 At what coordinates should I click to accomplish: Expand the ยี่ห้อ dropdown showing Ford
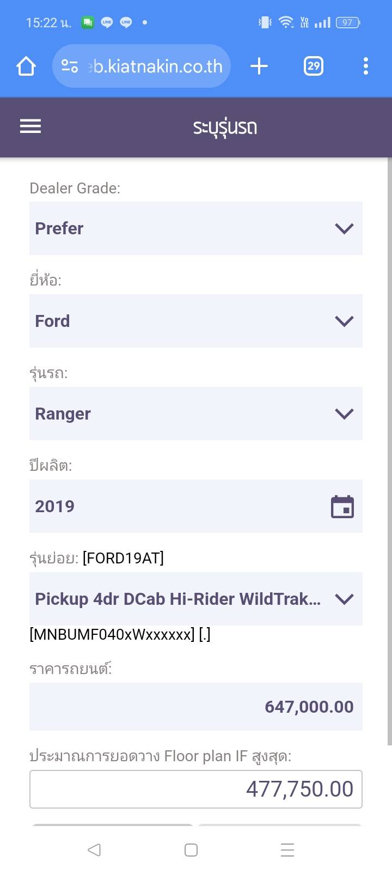(x=196, y=321)
